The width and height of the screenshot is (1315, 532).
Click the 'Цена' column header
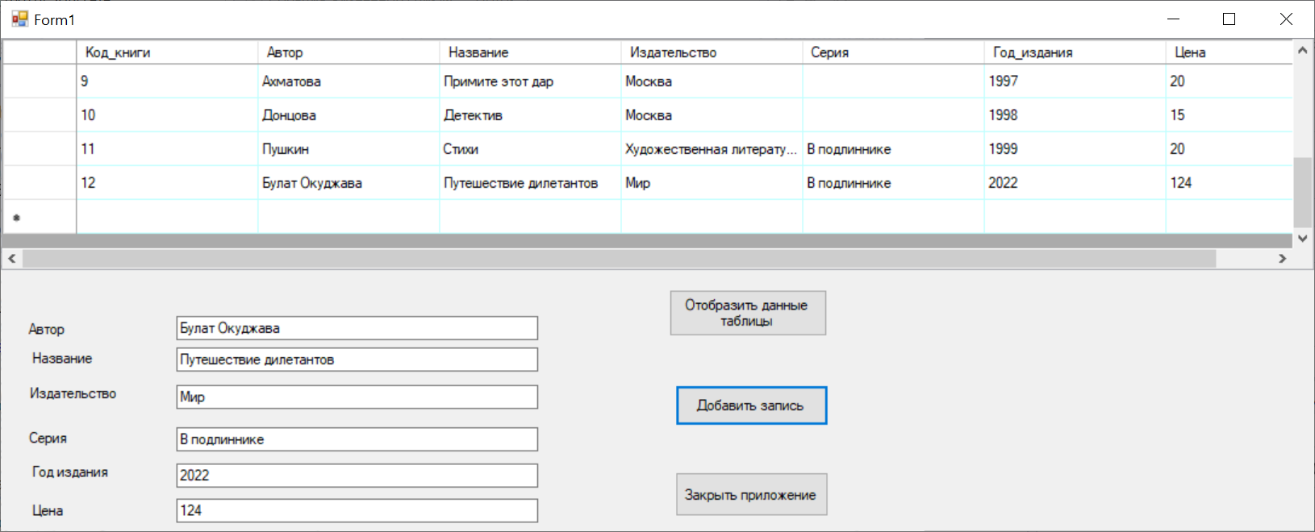tap(1228, 52)
